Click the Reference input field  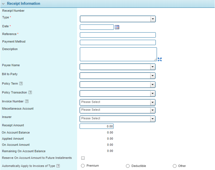coord(118,35)
